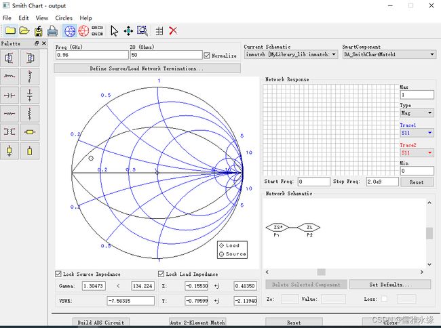Open the SmartComponent dropdown
Image resolution: width=441 pixels, height=328 pixels.
pos(389,54)
